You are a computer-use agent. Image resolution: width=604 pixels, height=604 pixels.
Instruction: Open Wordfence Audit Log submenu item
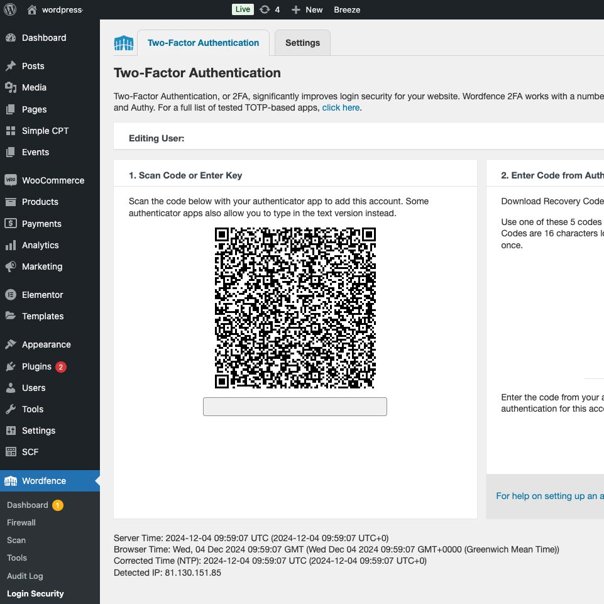[25, 576]
